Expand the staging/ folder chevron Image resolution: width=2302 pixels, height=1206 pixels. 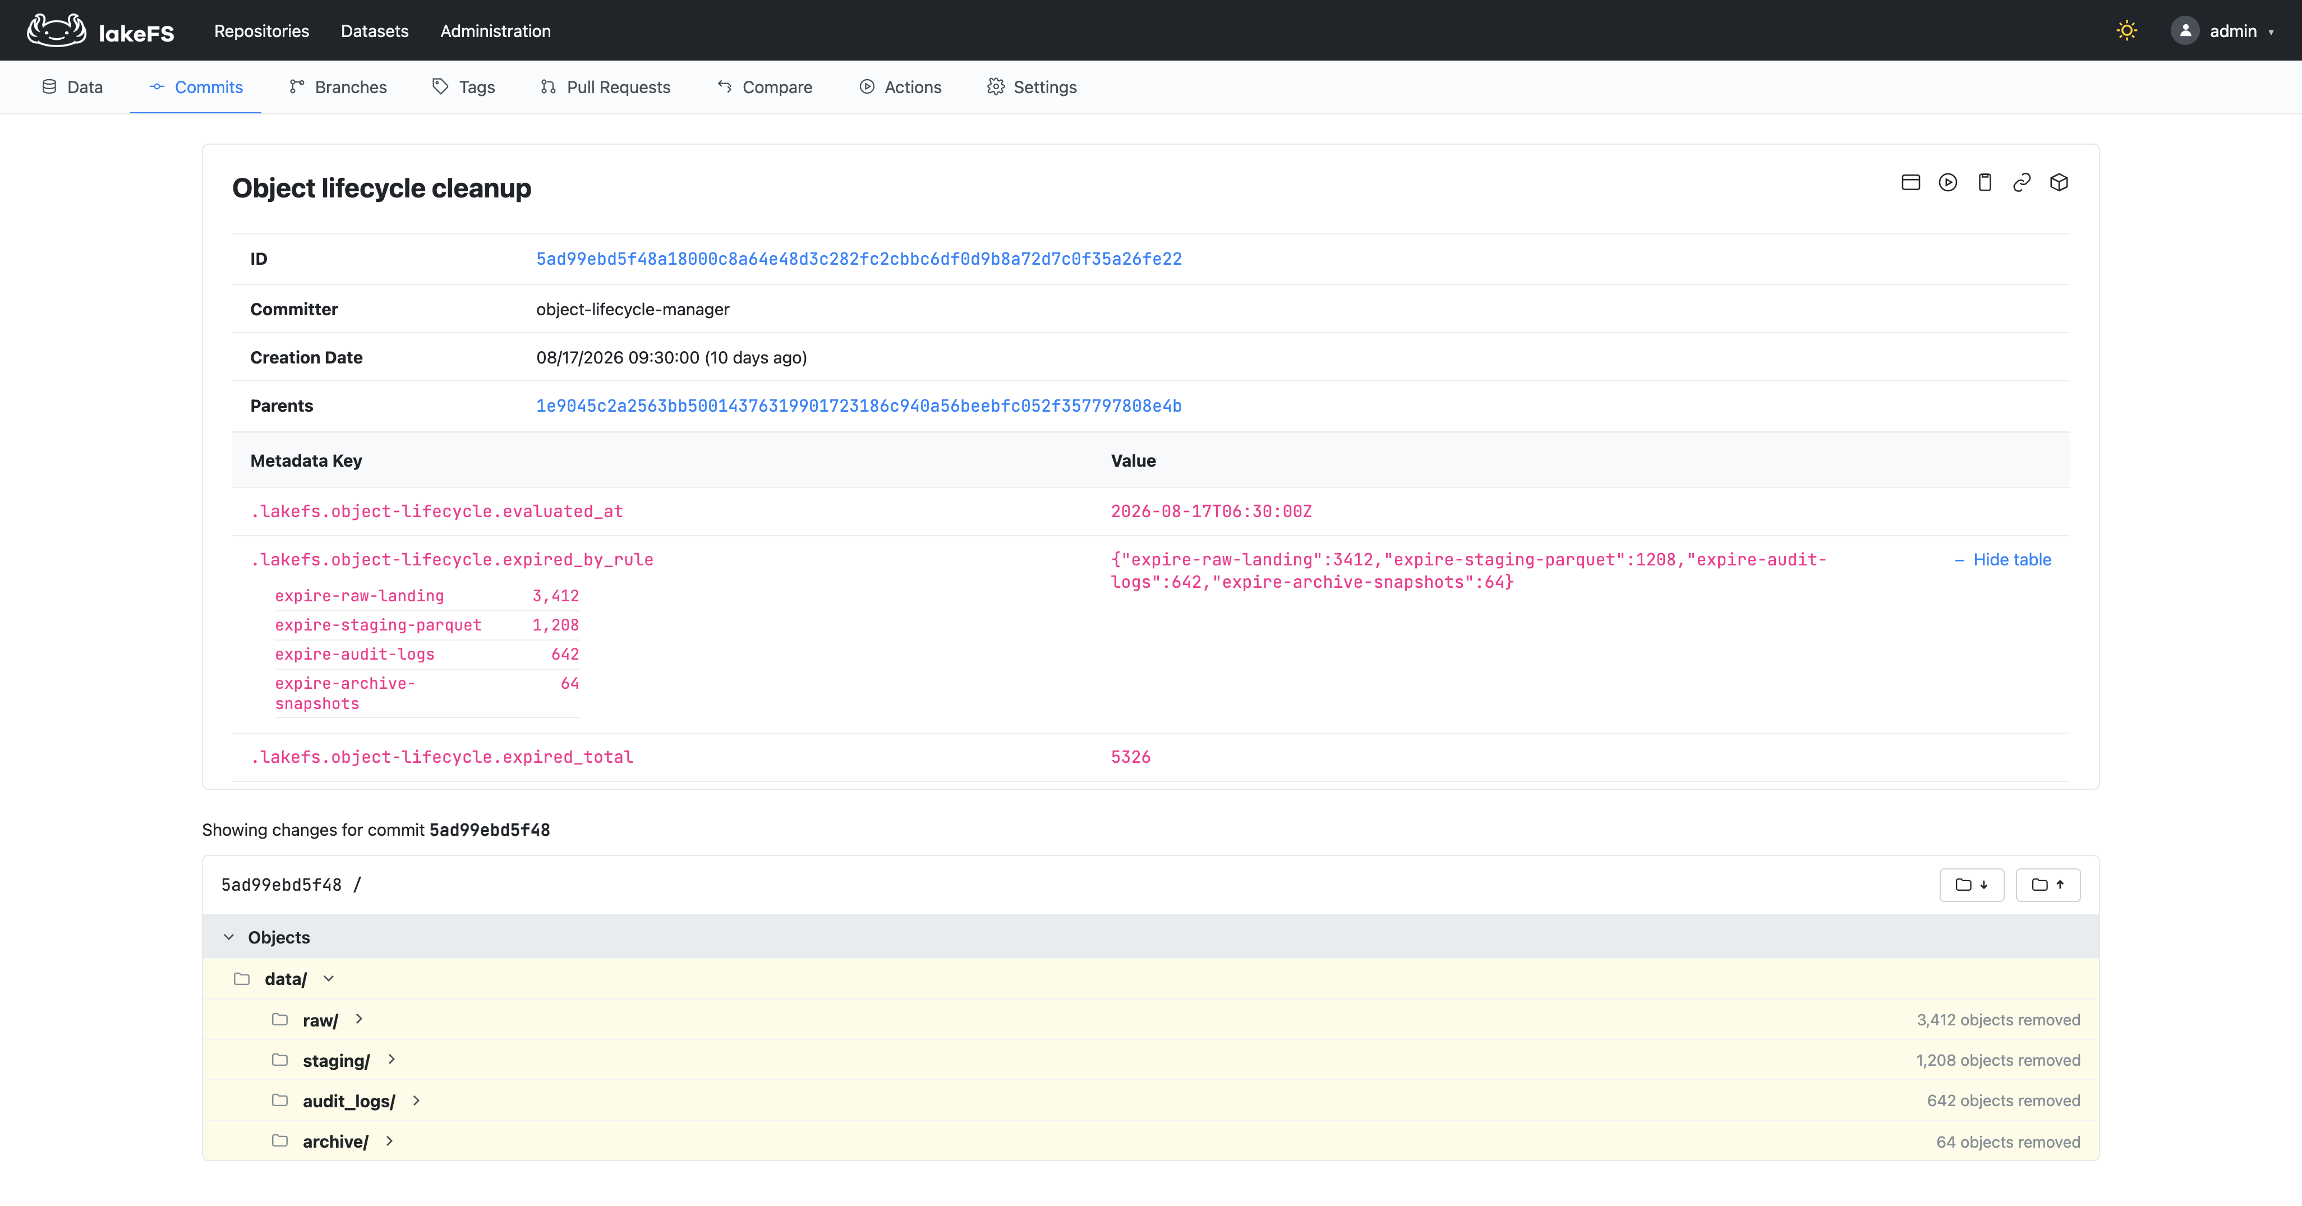point(392,1060)
